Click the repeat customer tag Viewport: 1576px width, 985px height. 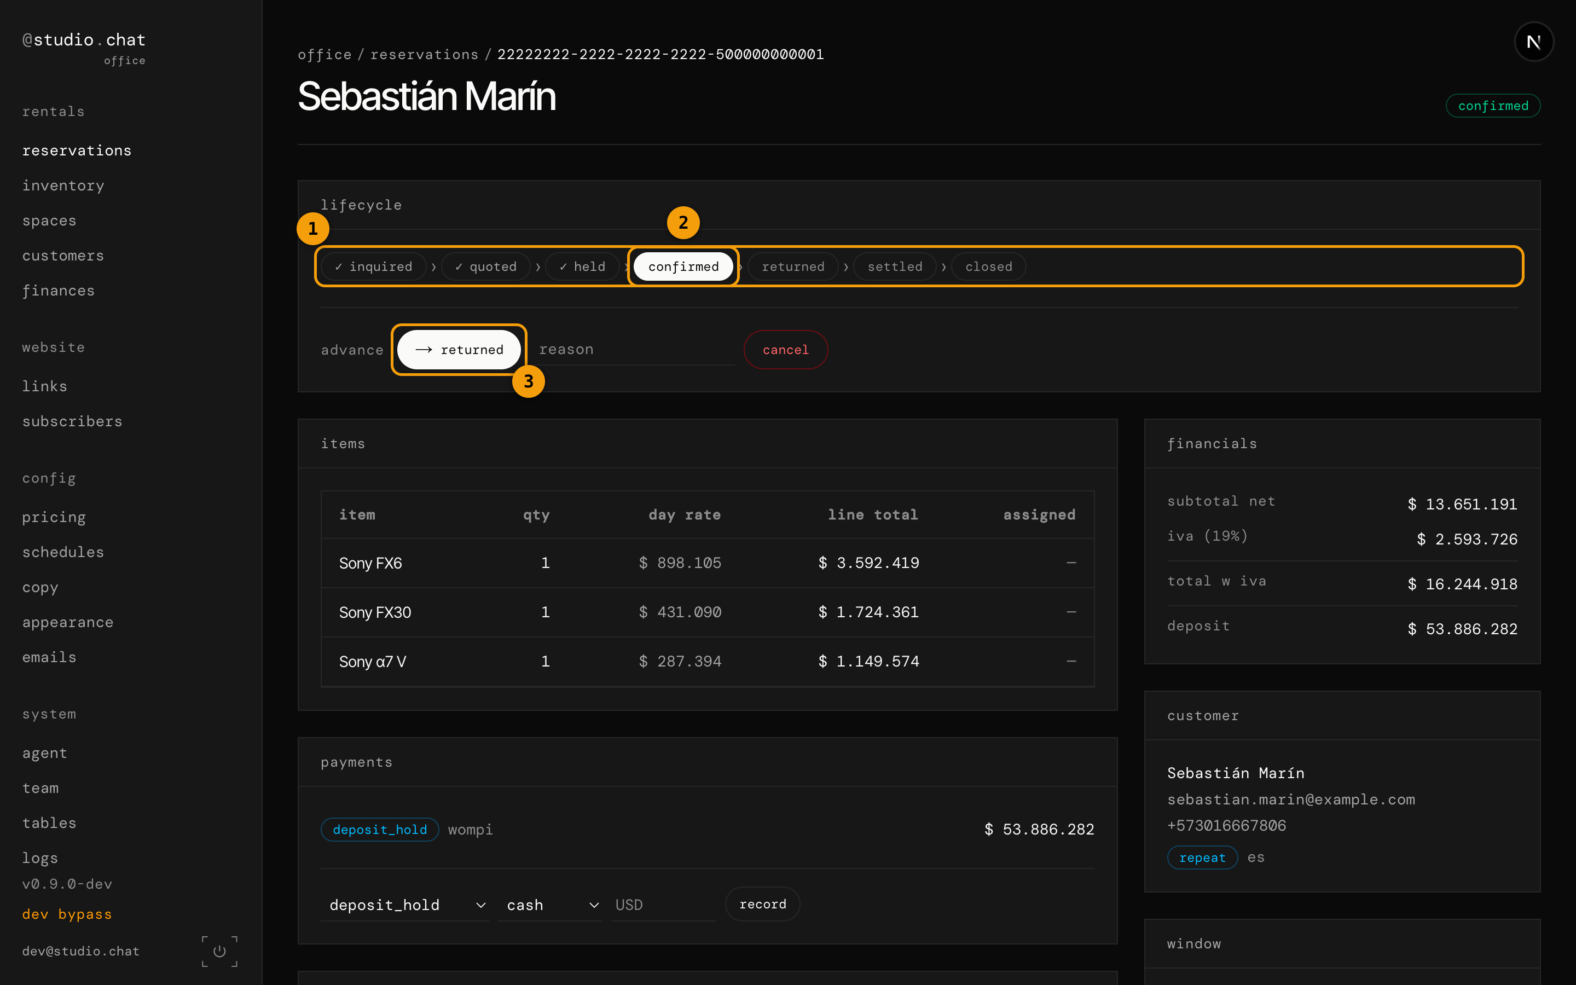1202,857
